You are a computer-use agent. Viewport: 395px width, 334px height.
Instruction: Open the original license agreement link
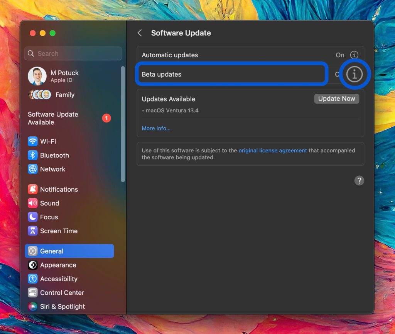(273, 150)
